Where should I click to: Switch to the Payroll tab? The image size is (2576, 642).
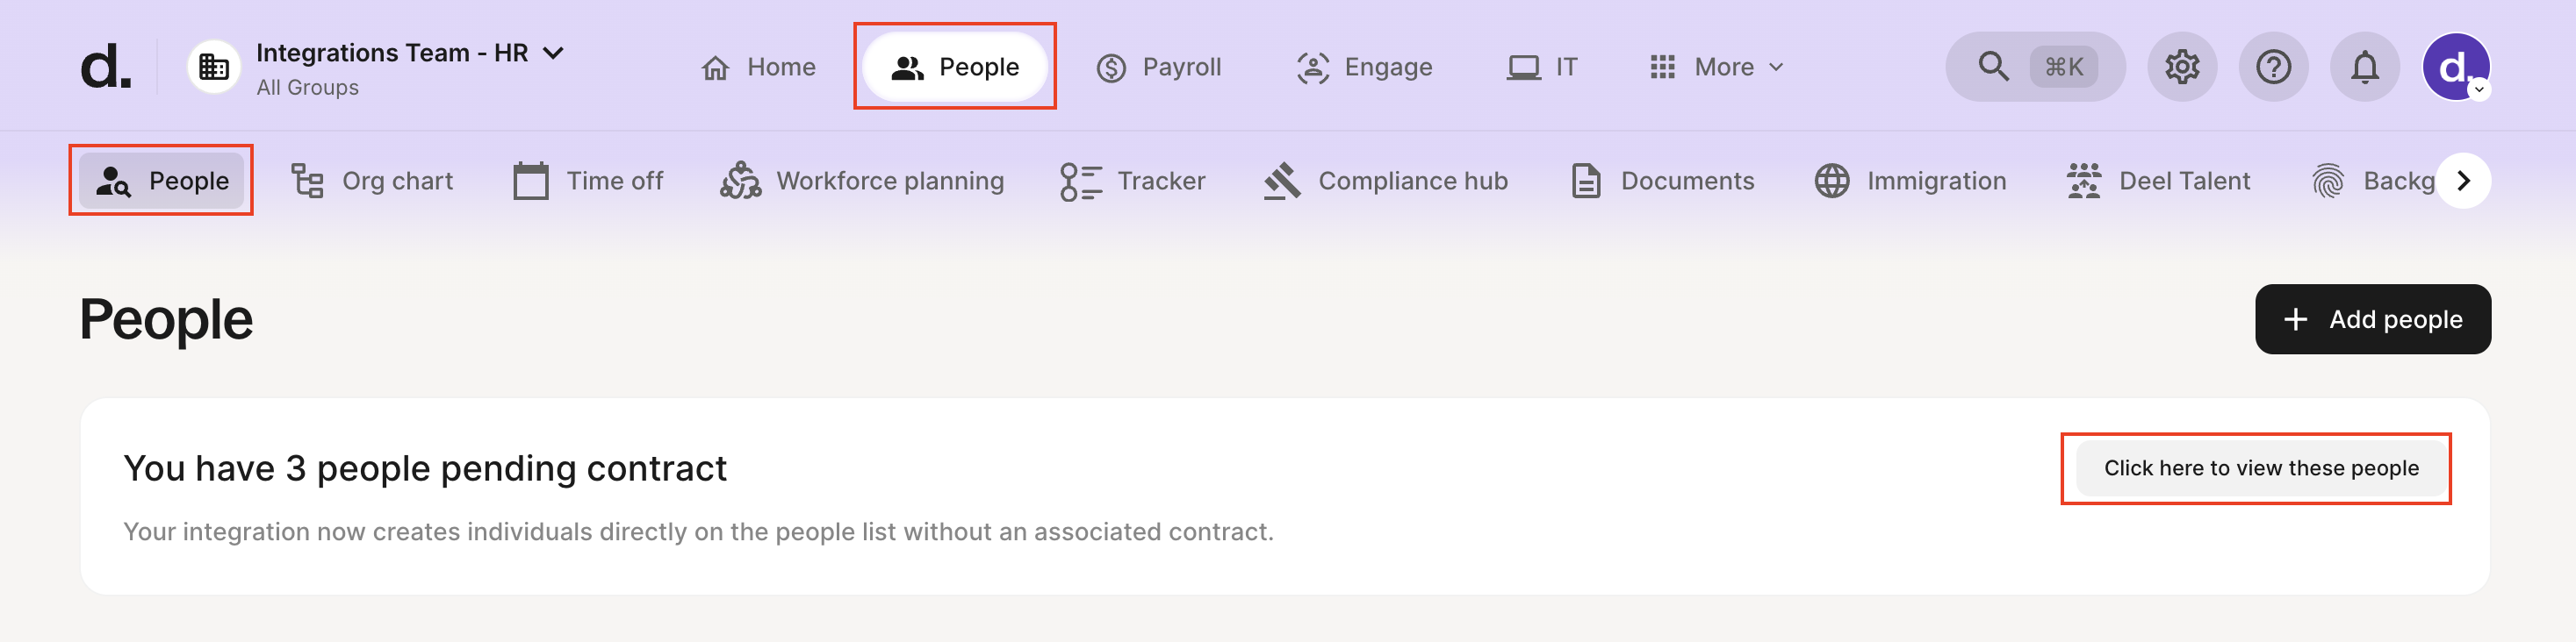pos(1159,67)
